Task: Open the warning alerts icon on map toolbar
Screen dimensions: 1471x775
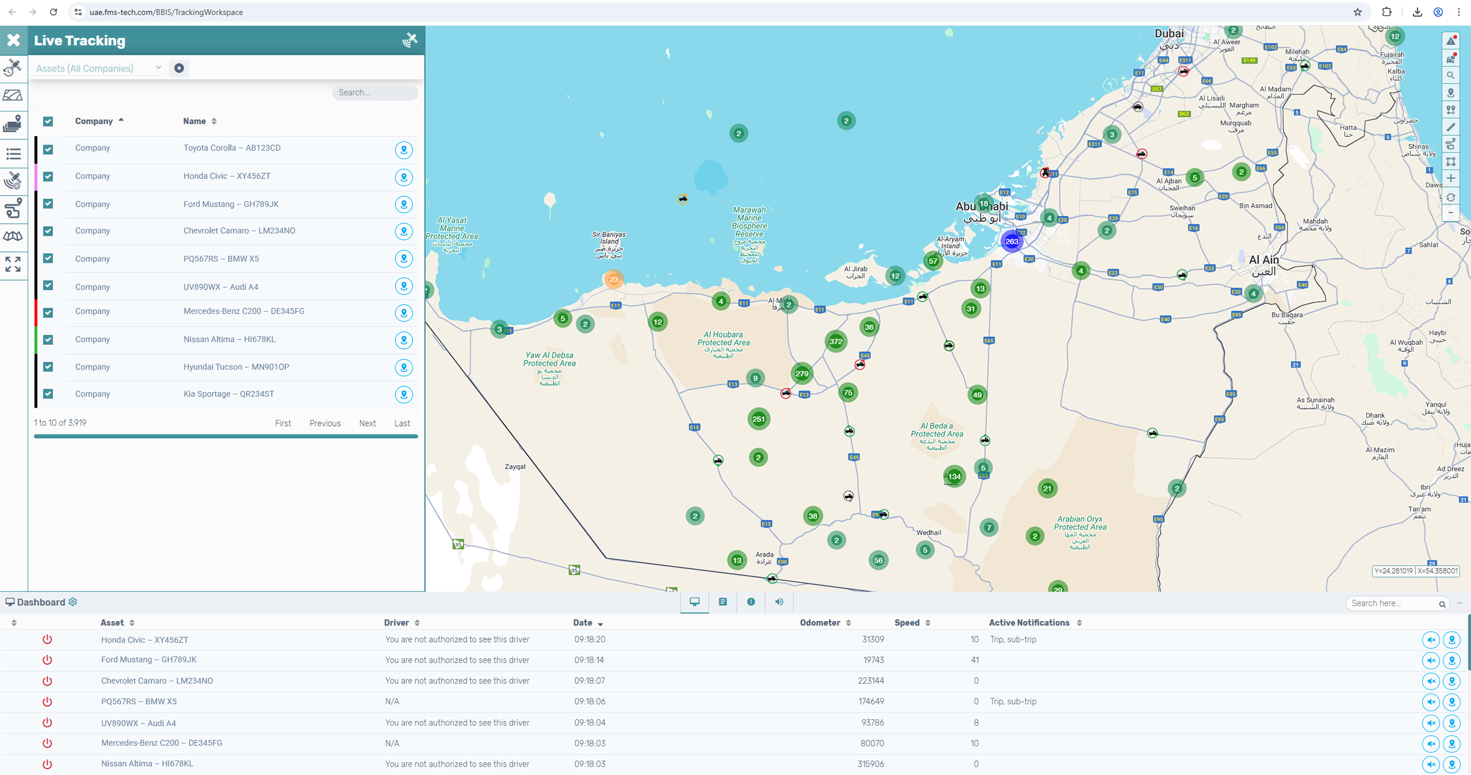Action: click(x=1451, y=41)
